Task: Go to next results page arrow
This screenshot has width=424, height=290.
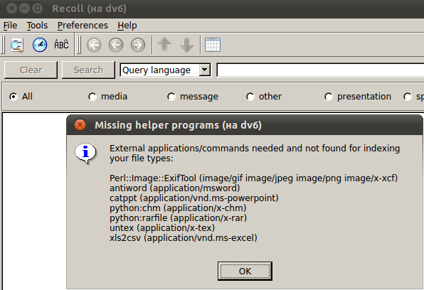Action: tap(138, 45)
